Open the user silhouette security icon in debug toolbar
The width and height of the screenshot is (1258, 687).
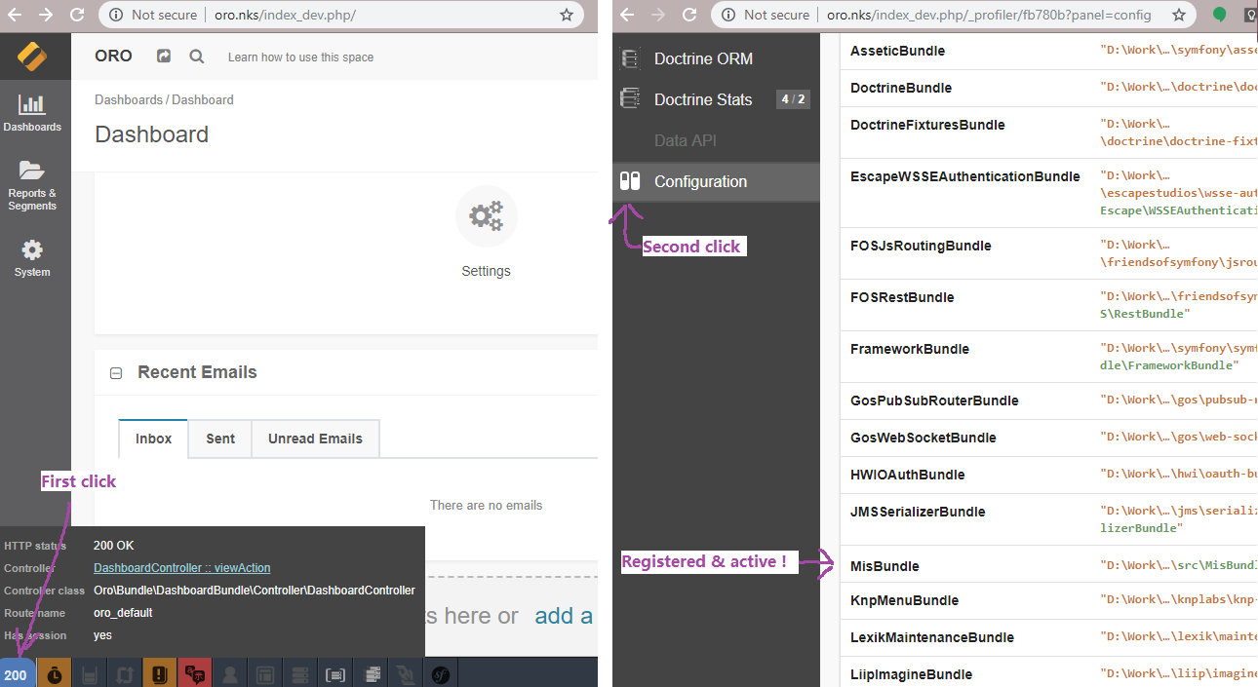230,672
